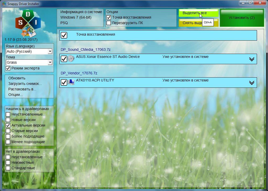
Task: Click the app icon in the title bar
Action: (x=4, y=3)
